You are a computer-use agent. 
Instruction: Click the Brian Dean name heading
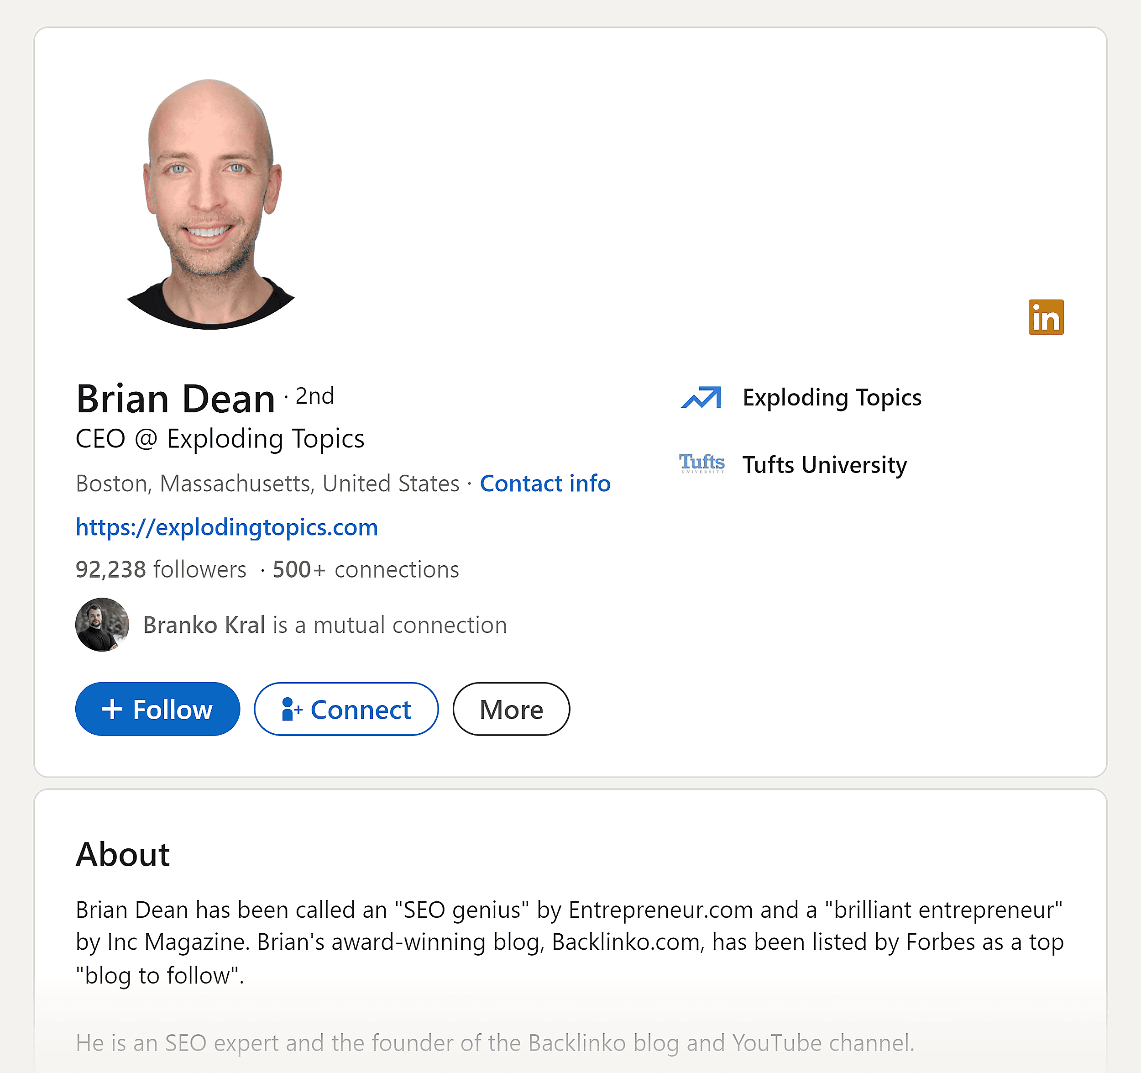(176, 399)
